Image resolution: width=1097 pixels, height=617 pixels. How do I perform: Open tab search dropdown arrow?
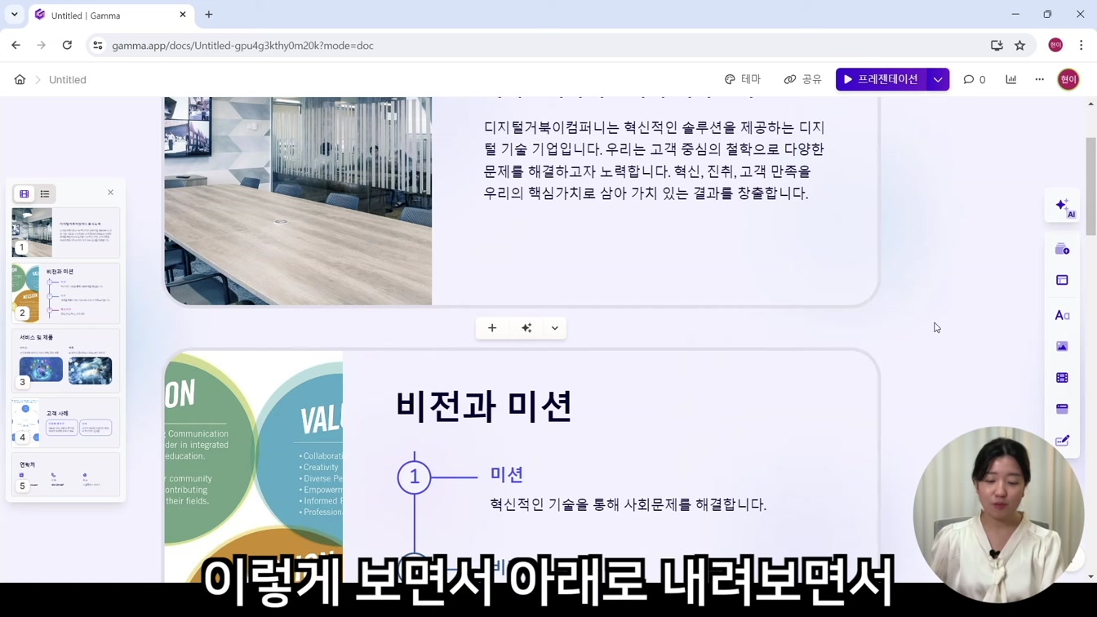coord(15,15)
